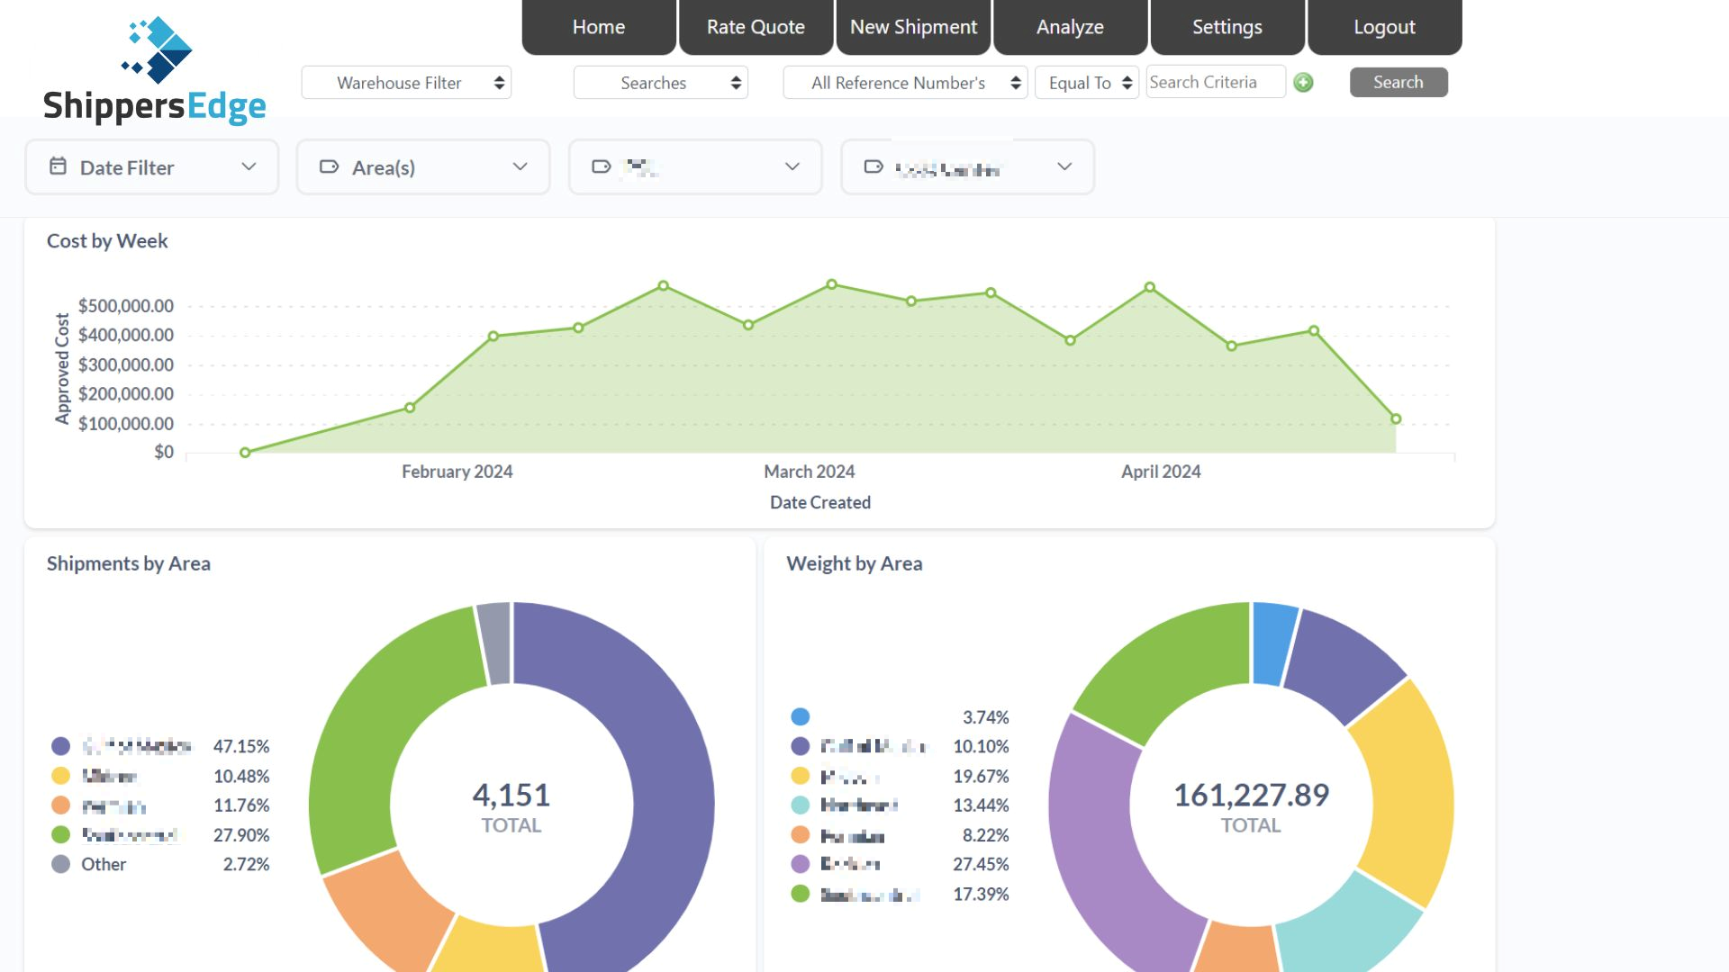This screenshot has width=1729, height=972.
Task: Expand the Area(s) filter chevron
Action: pos(520,166)
